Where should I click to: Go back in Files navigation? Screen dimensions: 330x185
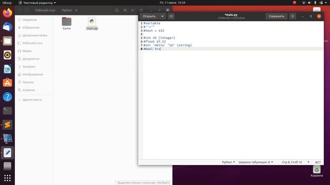pos(20,10)
